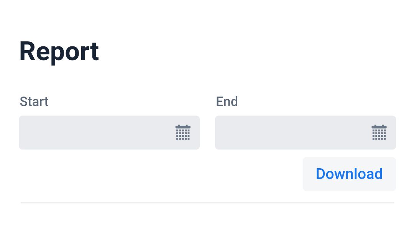
Task: Click the calendar icon beside End field
Action: (x=379, y=132)
